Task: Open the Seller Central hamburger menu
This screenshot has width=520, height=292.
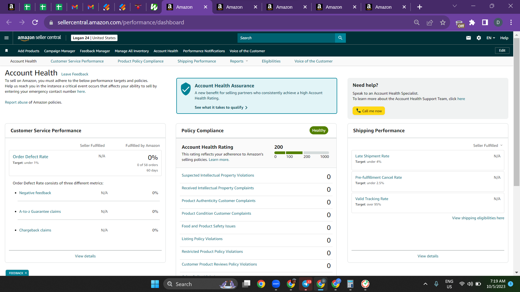Action: 6,38
